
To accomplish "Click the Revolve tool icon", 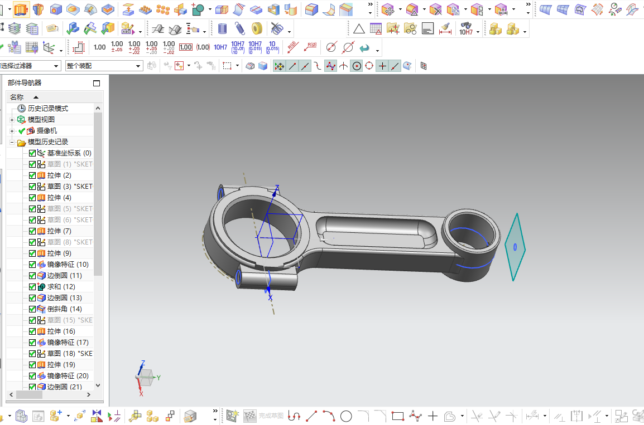I will [38, 9].
